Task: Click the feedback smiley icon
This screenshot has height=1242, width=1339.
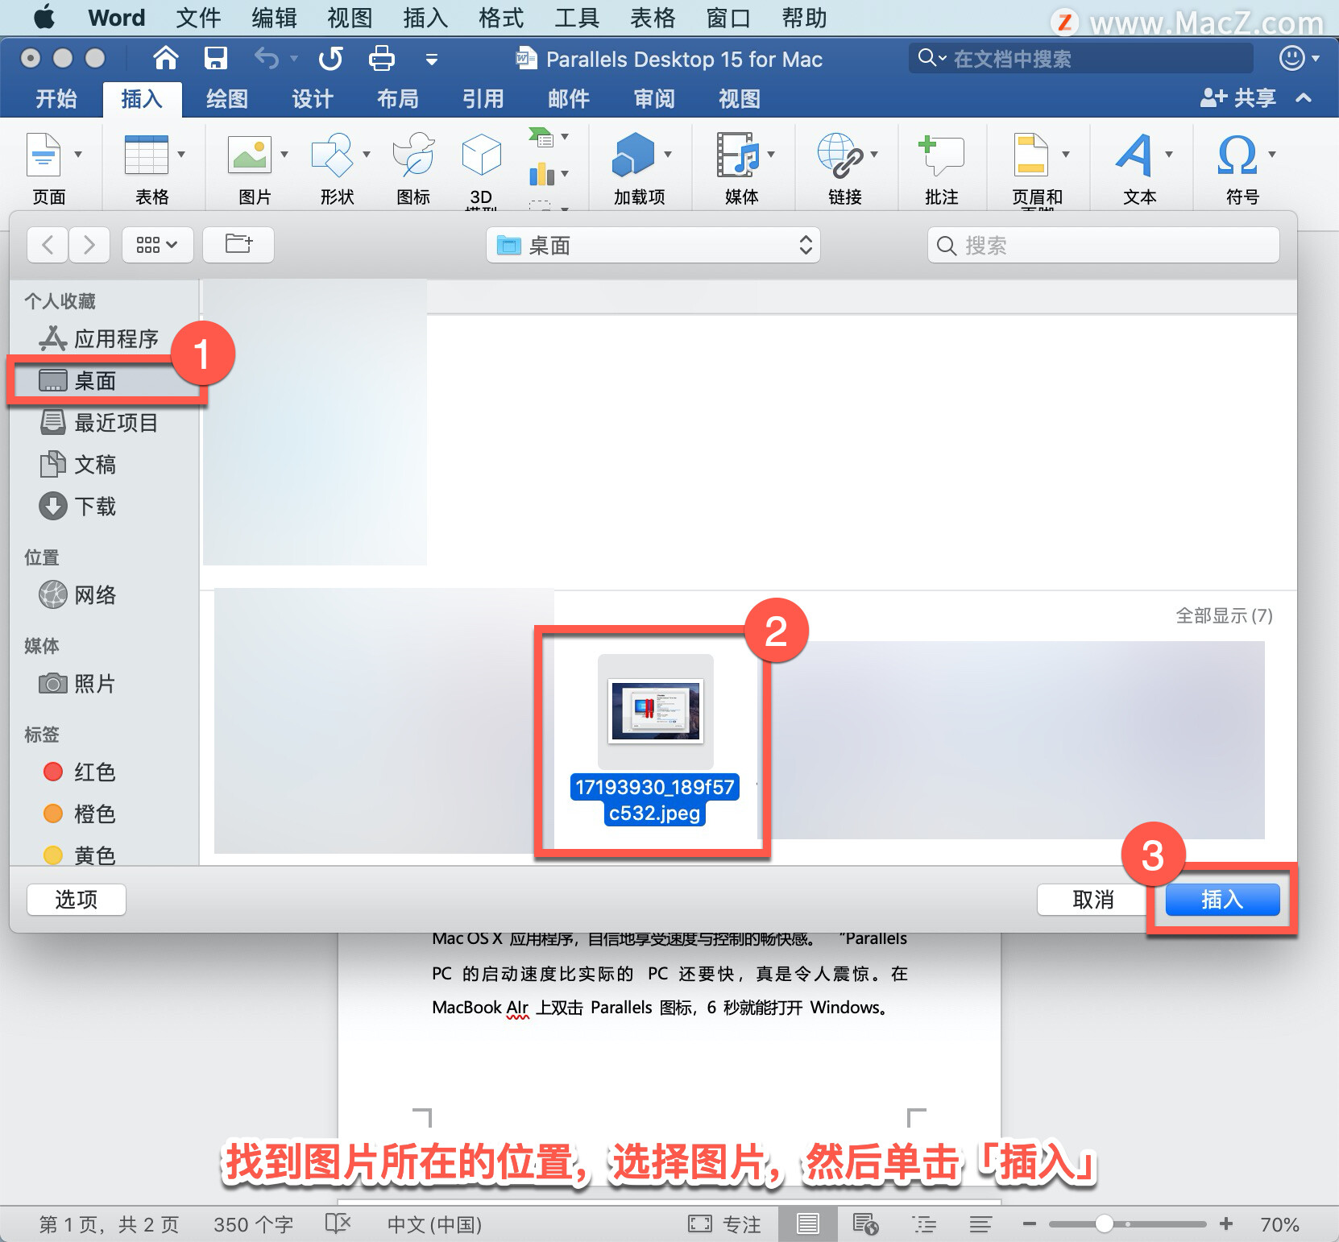Action: point(1291,58)
